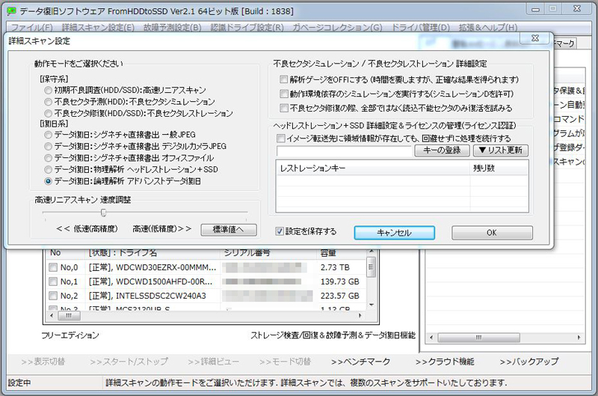Click drive list horizontal scroll right arrow
598x396 pixels.
click(360, 316)
